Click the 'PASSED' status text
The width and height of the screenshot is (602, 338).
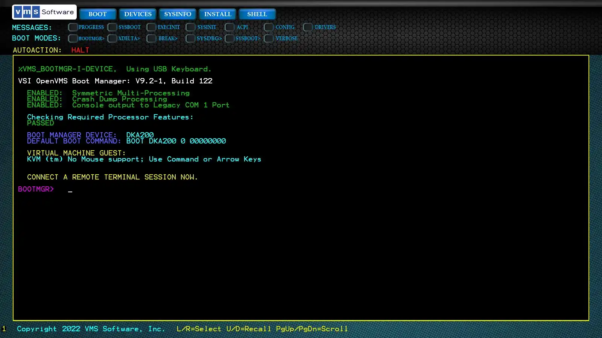point(40,123)
